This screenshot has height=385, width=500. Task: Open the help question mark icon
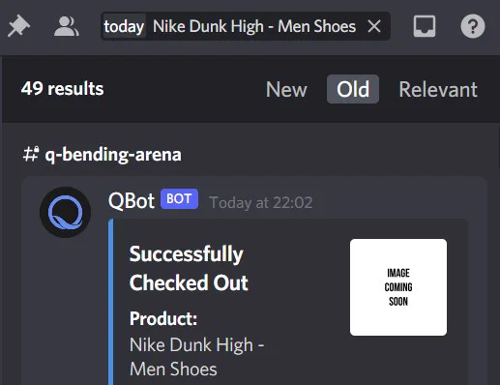tap(472, 26)
